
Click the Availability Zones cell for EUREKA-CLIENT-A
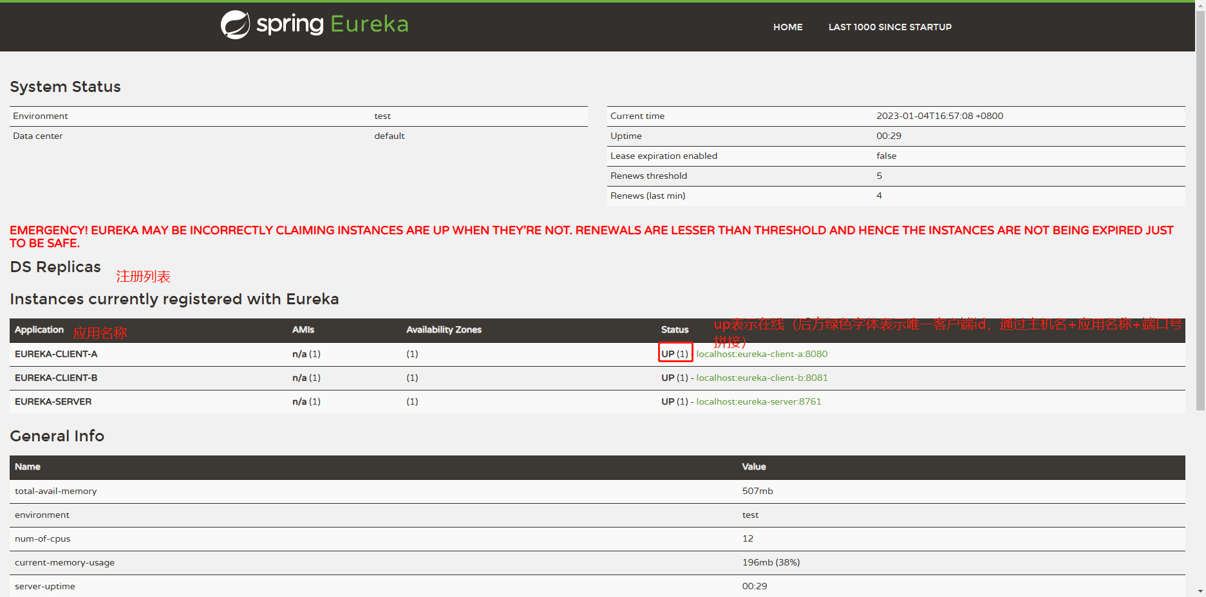(412, 354)
